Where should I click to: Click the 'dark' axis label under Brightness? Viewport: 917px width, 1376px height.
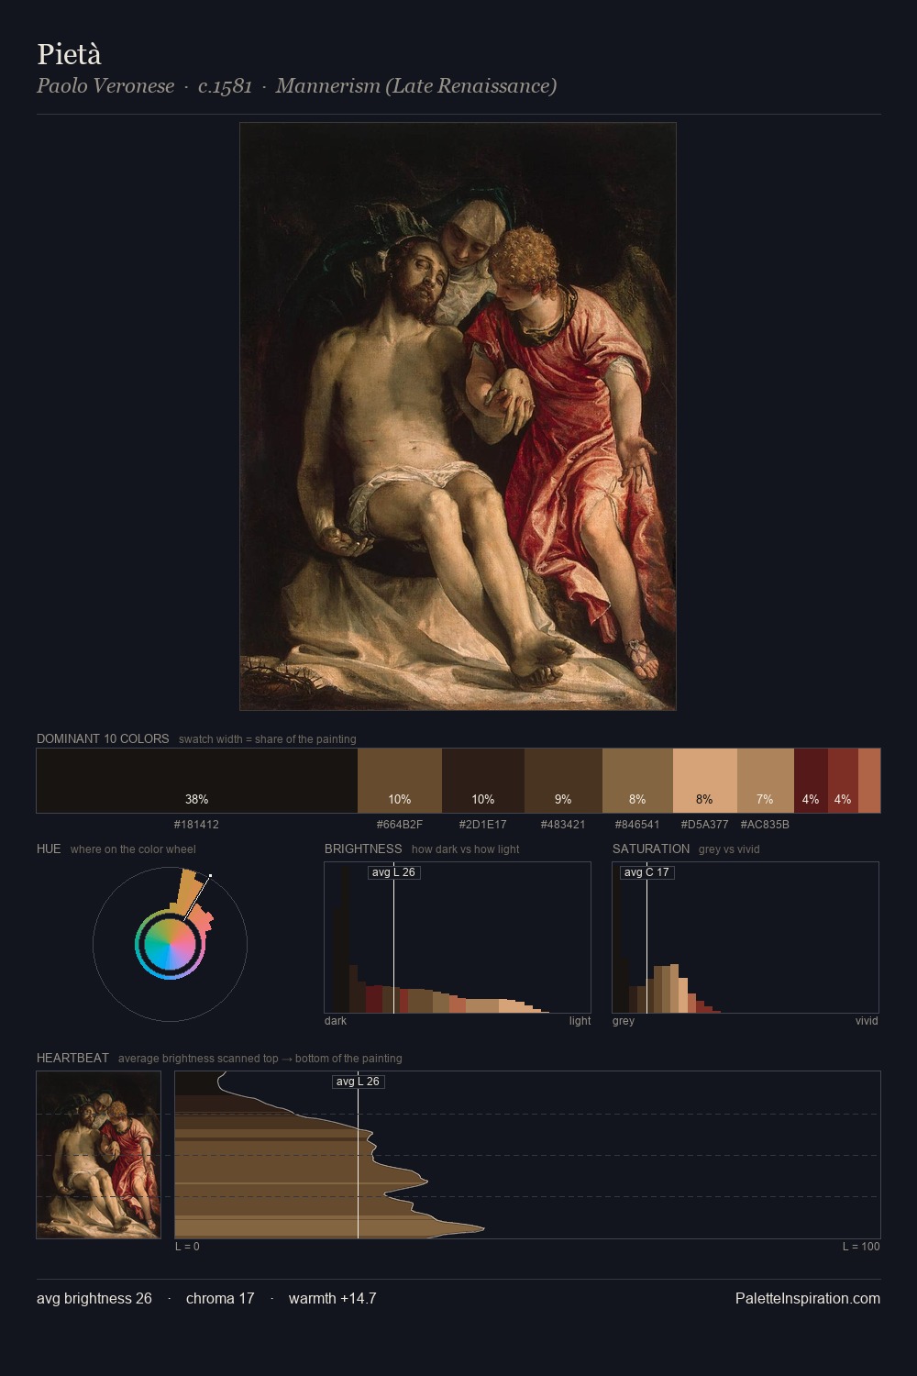click(336, 1021)
